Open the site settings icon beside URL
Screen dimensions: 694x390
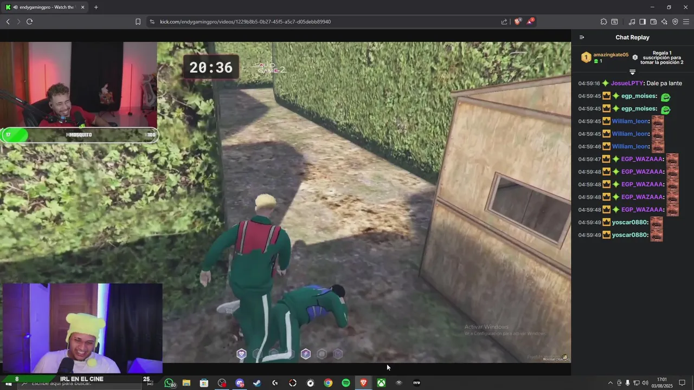pos(152,22)
